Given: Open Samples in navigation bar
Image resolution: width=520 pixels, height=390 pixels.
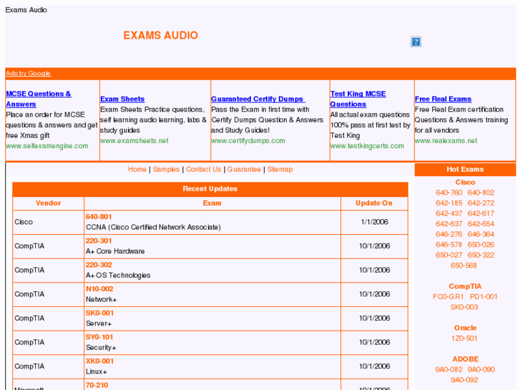Looking at the screenshot, I should 166,170.
